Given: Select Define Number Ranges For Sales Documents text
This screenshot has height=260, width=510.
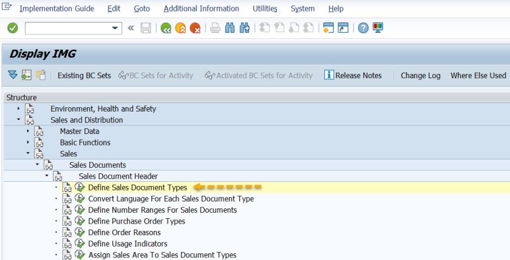Looking at the screenshot, I should click(162, 210).
